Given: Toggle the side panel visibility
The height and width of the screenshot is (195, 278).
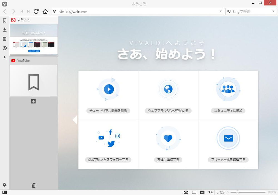Looking at the screenshot, I should (4, 192).
